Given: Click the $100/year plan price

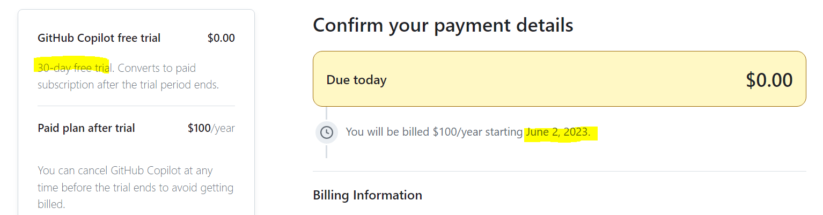Looking at the screenshot, I should [211, 128].
